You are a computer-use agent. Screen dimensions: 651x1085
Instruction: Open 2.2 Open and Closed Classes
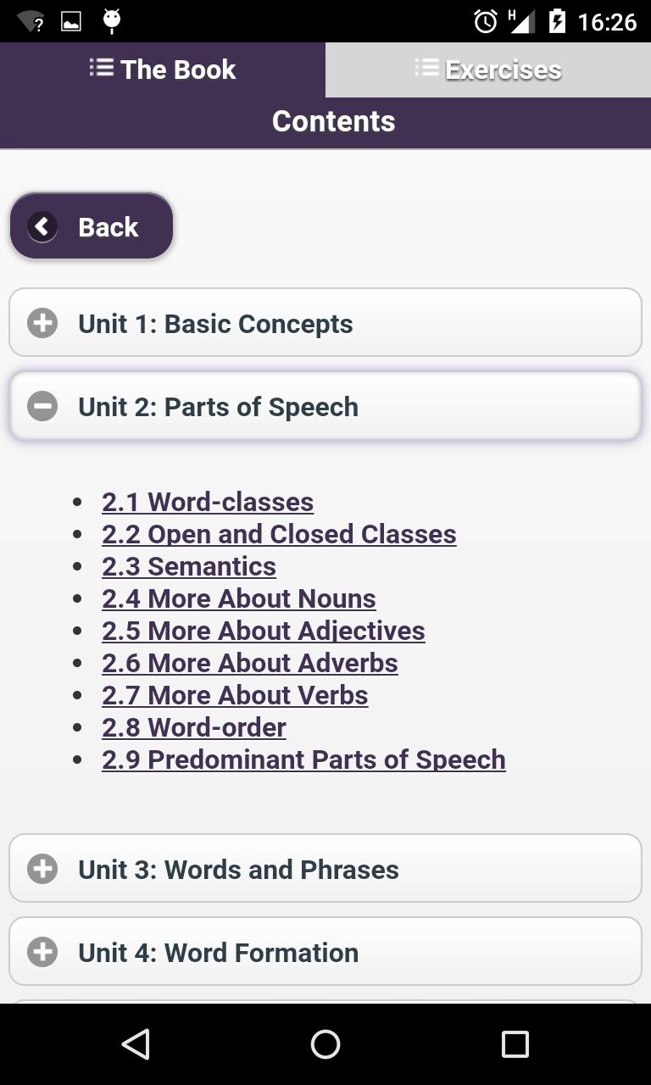279,534
